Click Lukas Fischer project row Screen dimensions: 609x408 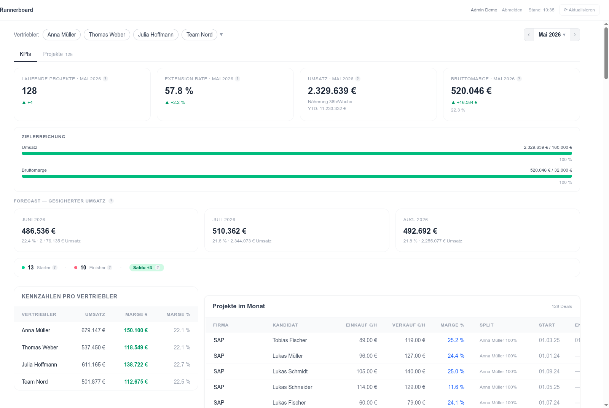[392, 402]
